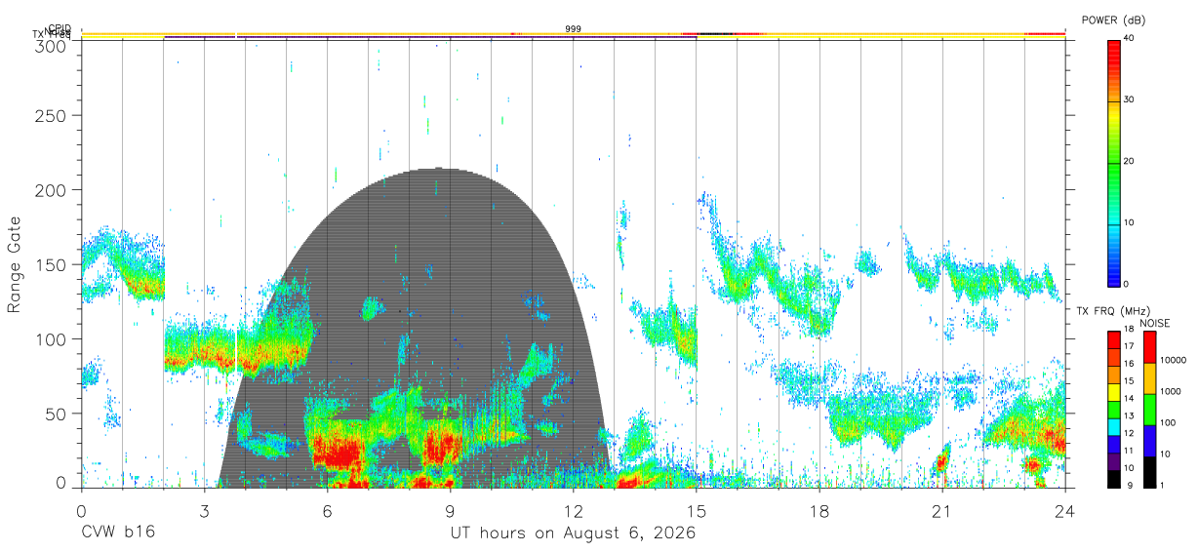
Task: Select the 40 tick label on the power colorbar
Action: pyautogui.click(x=1129, y=39)
